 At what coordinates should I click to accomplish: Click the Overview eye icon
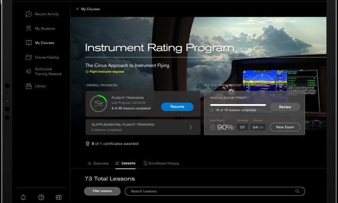pos(89,163)
